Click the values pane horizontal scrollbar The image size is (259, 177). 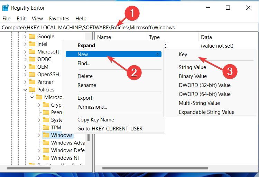pyautogui.click(x=155, y=168)
